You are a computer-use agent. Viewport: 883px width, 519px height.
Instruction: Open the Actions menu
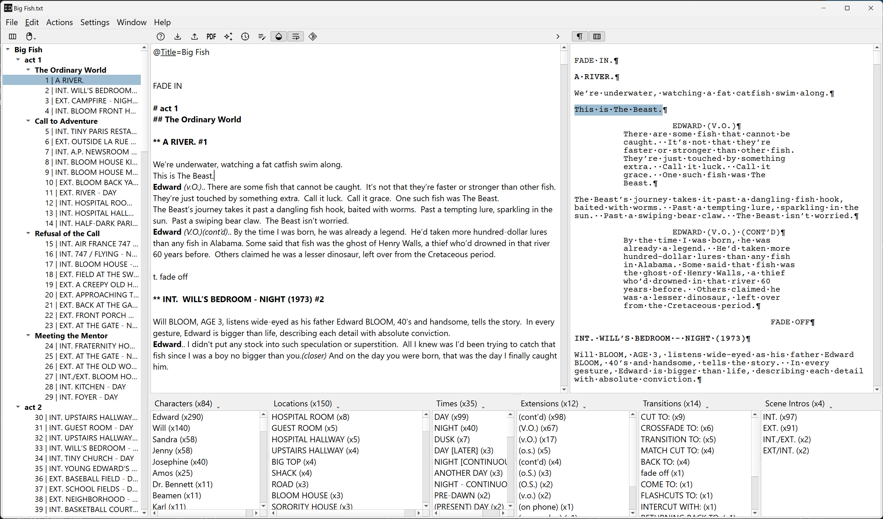59,22
